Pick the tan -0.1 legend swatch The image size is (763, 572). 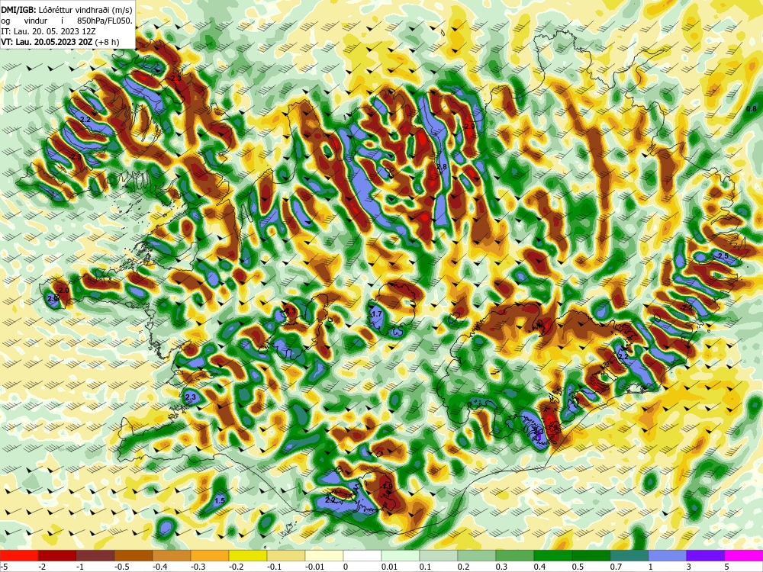(286, 555)
